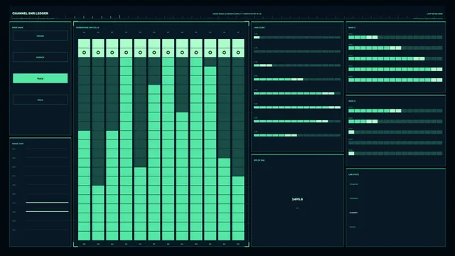
Task: Click the ring marker on the tenth SNR column
Action: click(x=210, y=53)
